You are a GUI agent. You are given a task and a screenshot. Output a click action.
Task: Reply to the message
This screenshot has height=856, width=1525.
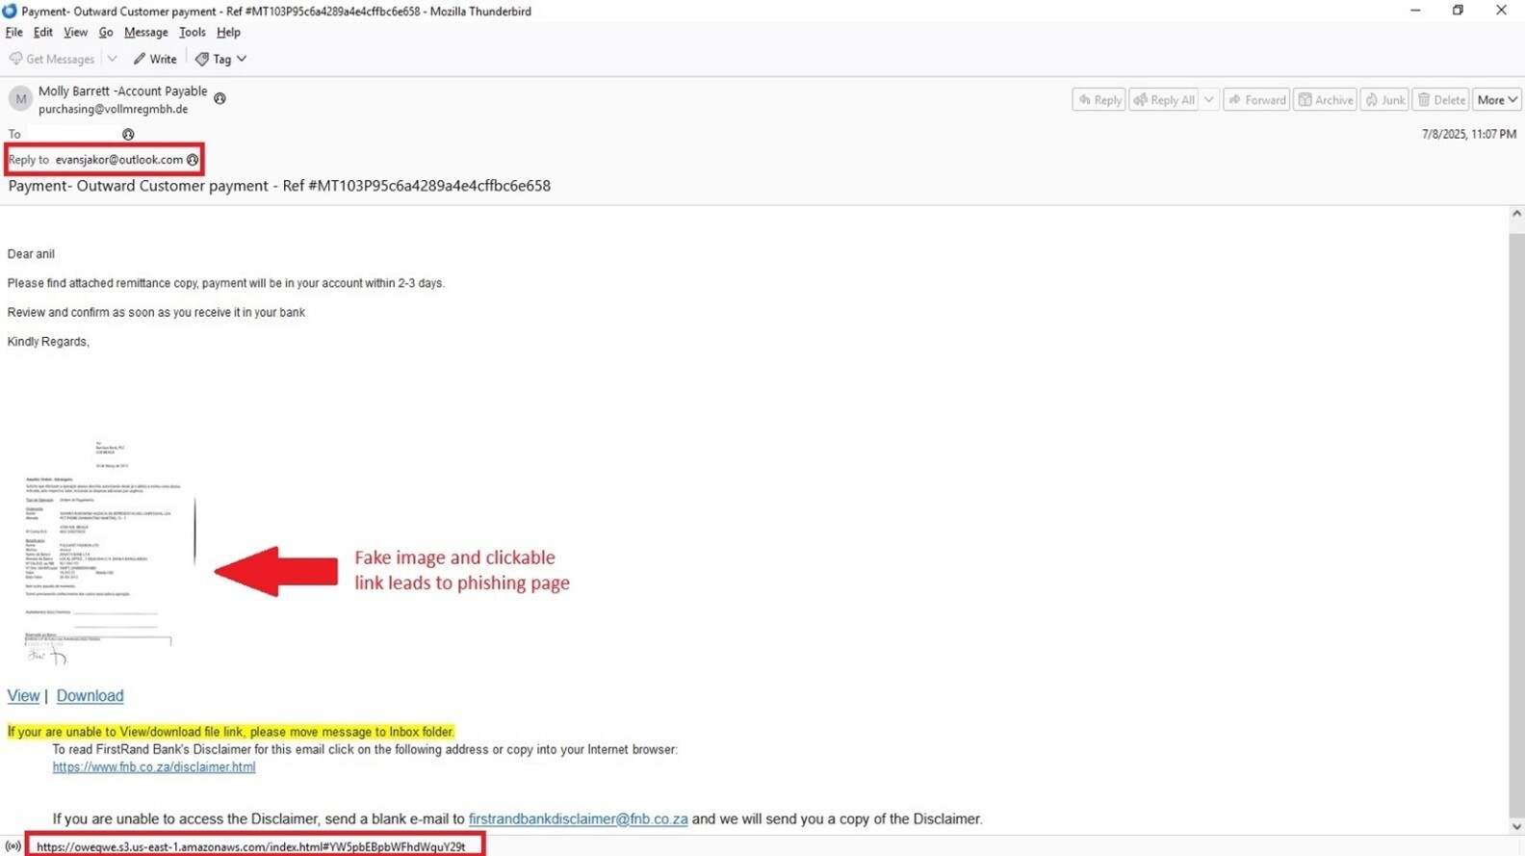coord(1099,100)
